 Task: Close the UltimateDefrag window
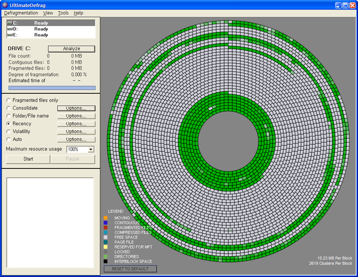[x=352, y=5]
